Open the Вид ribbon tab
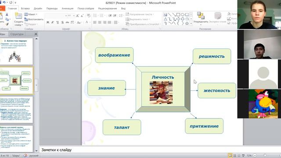 coord(123,8)
